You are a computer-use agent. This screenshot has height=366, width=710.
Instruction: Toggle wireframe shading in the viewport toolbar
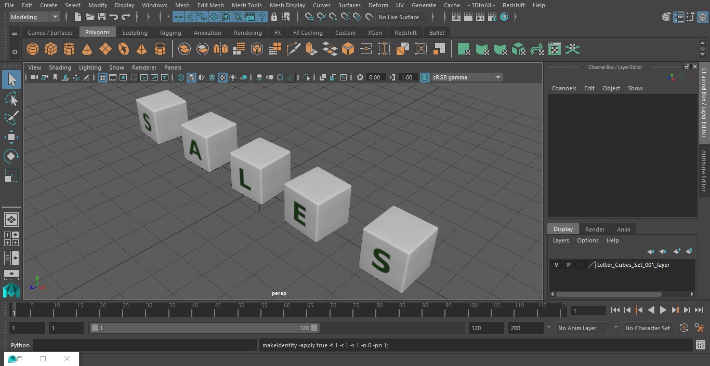pyautogui.click(x=181, y=77)
